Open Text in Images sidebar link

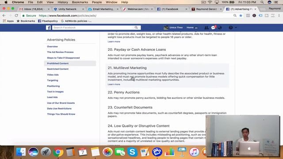(x=55, y=91)
